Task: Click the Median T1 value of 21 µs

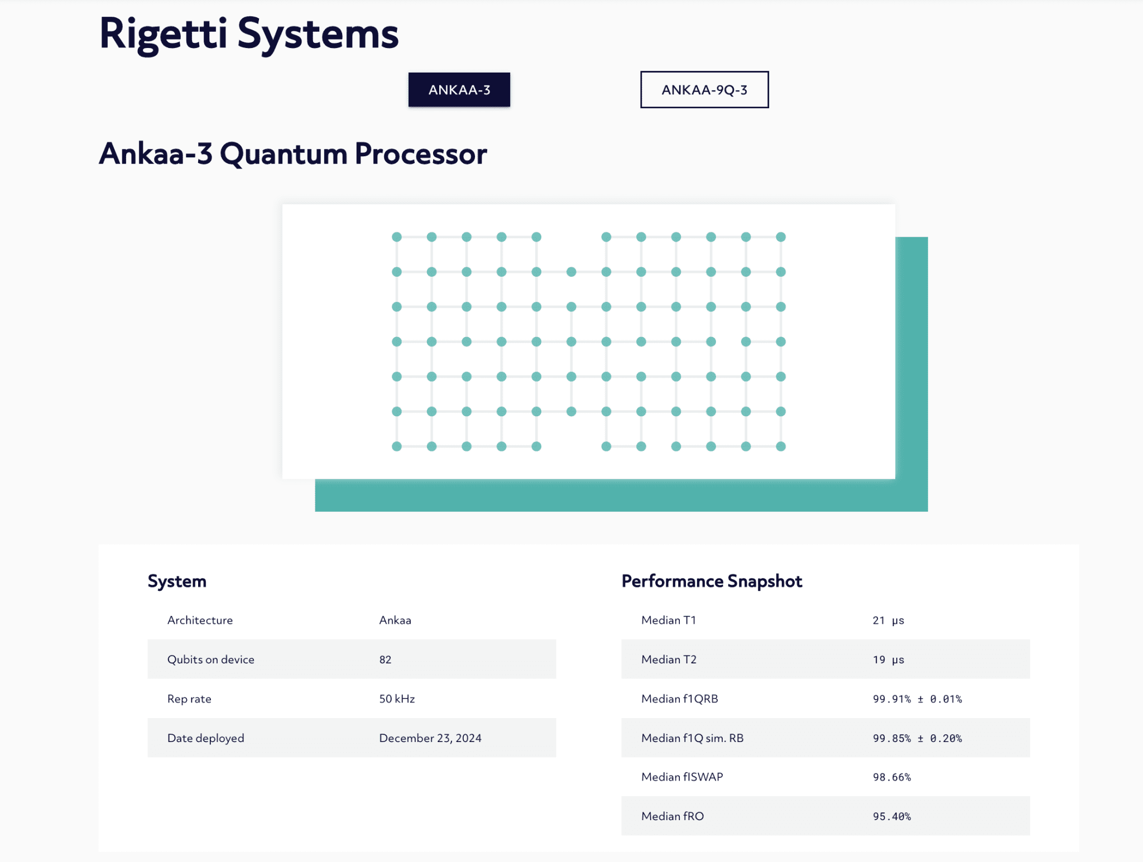Action: click(x=889, y=620)
